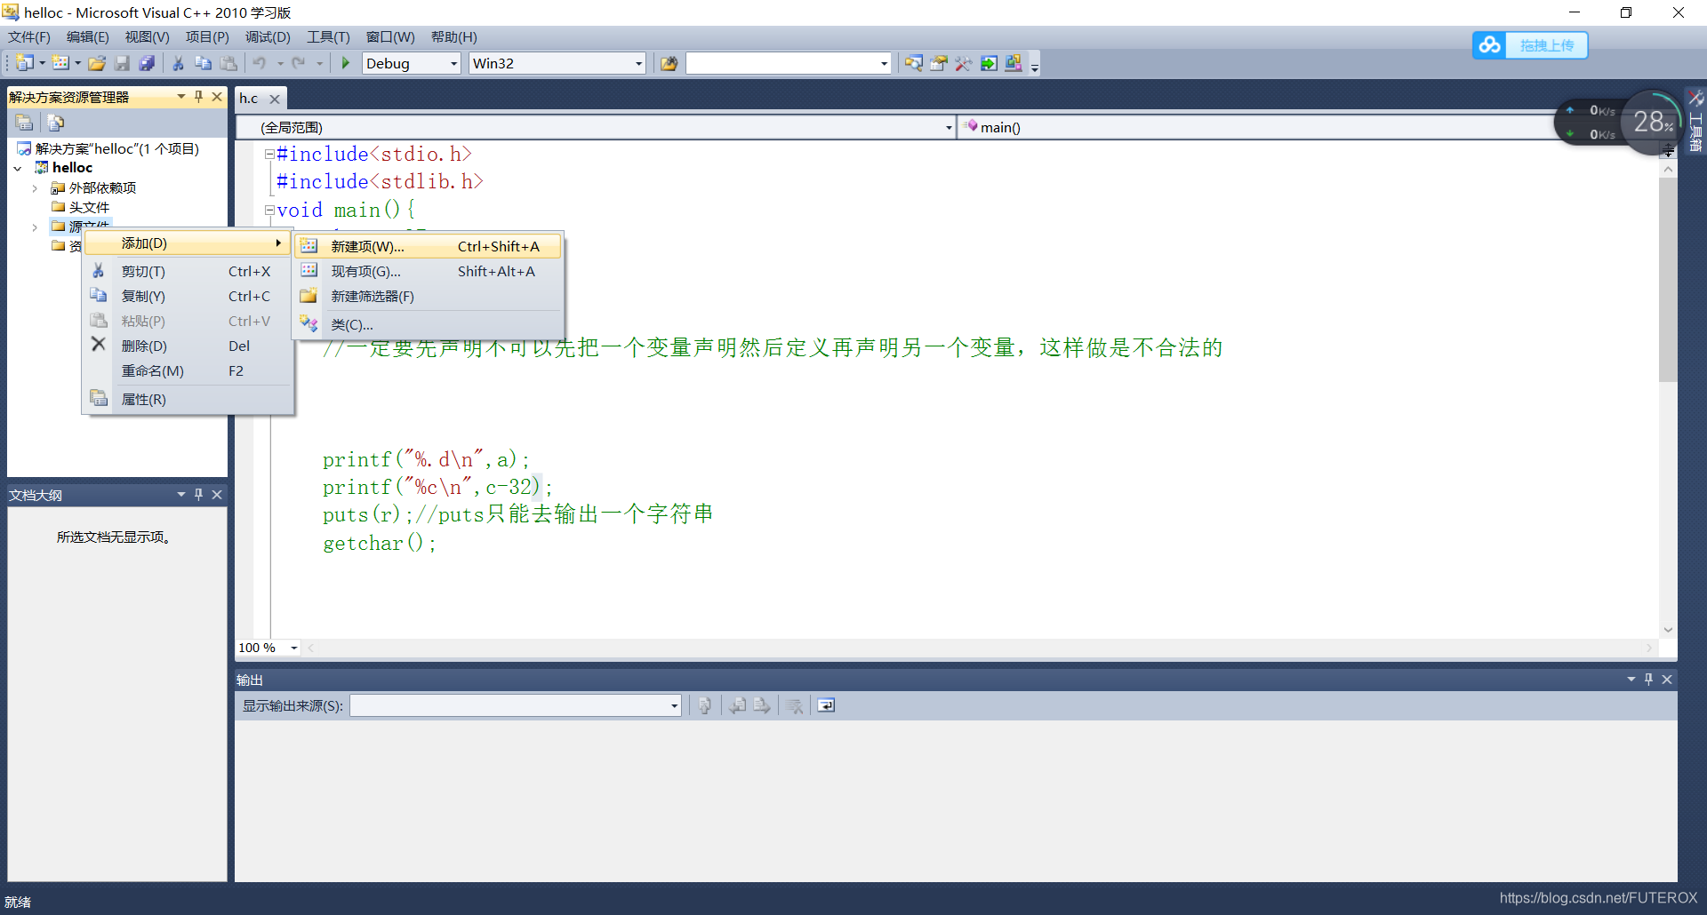This screenshot has width=1707, height=915.
Task: Click Find Message in Code icon in Output
Action: 705,705
